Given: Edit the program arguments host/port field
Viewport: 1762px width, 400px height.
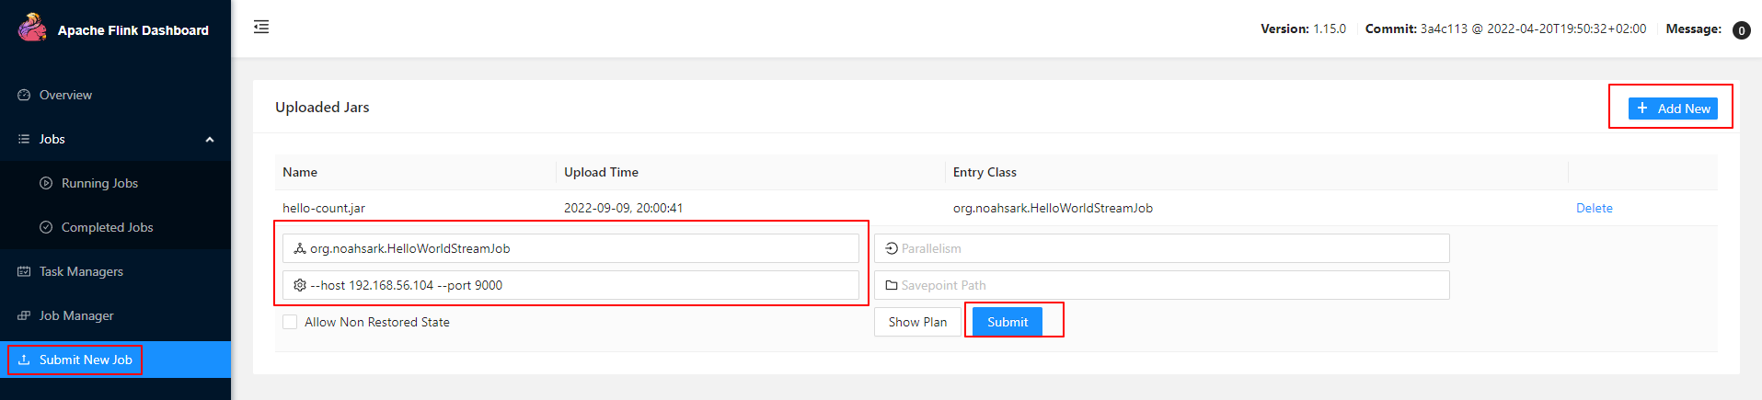Looking at the screenshot, I should pos(570,285).
